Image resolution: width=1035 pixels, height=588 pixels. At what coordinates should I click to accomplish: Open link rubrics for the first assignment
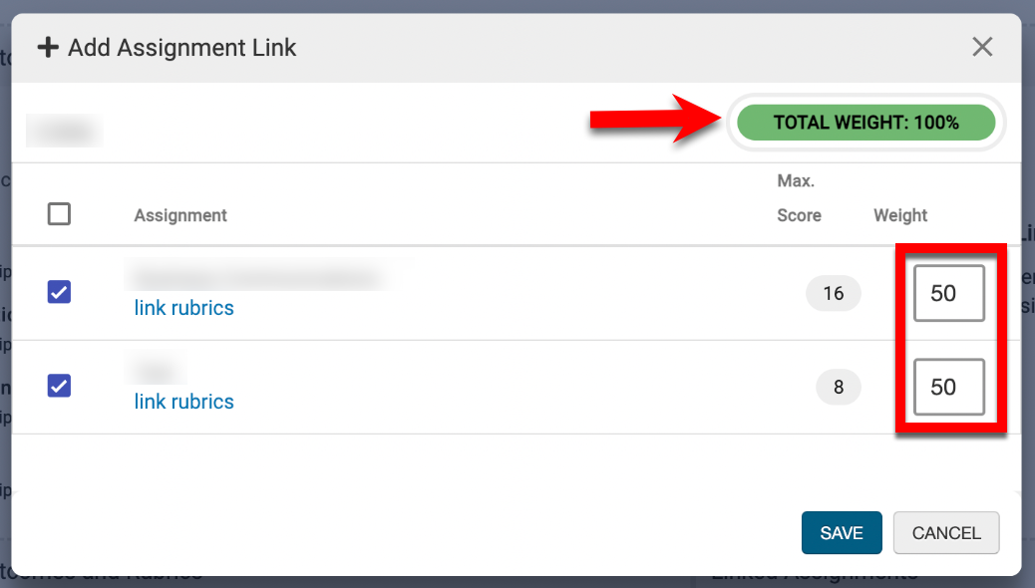click(184, 308)
